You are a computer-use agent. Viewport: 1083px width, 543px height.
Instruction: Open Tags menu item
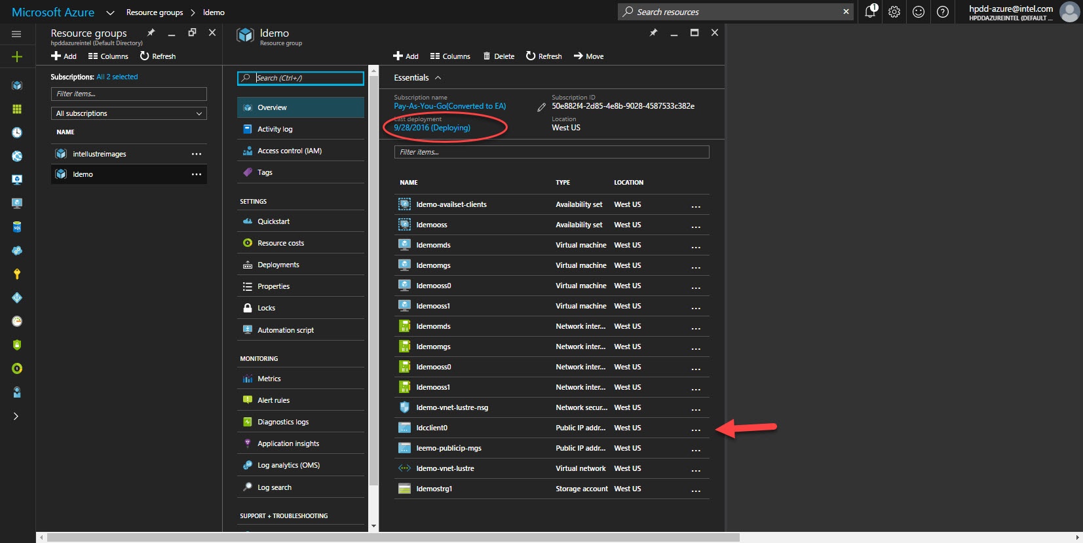coord(301,172)
